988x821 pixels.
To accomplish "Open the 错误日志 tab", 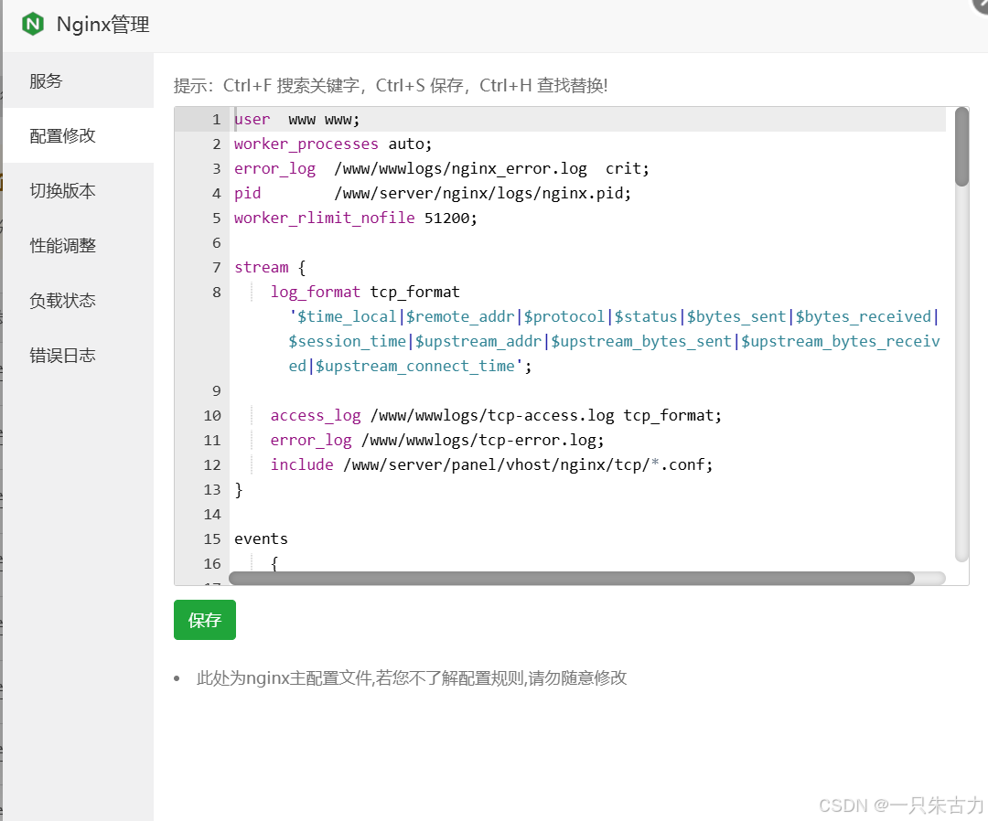I will coord(78,355).
